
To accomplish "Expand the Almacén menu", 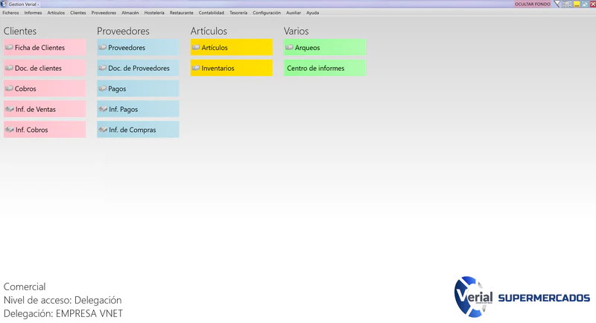I will [130, 13].
